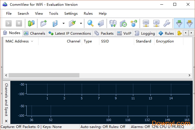
Task: Click the wrench options icon
Action: tap(167, 23)
